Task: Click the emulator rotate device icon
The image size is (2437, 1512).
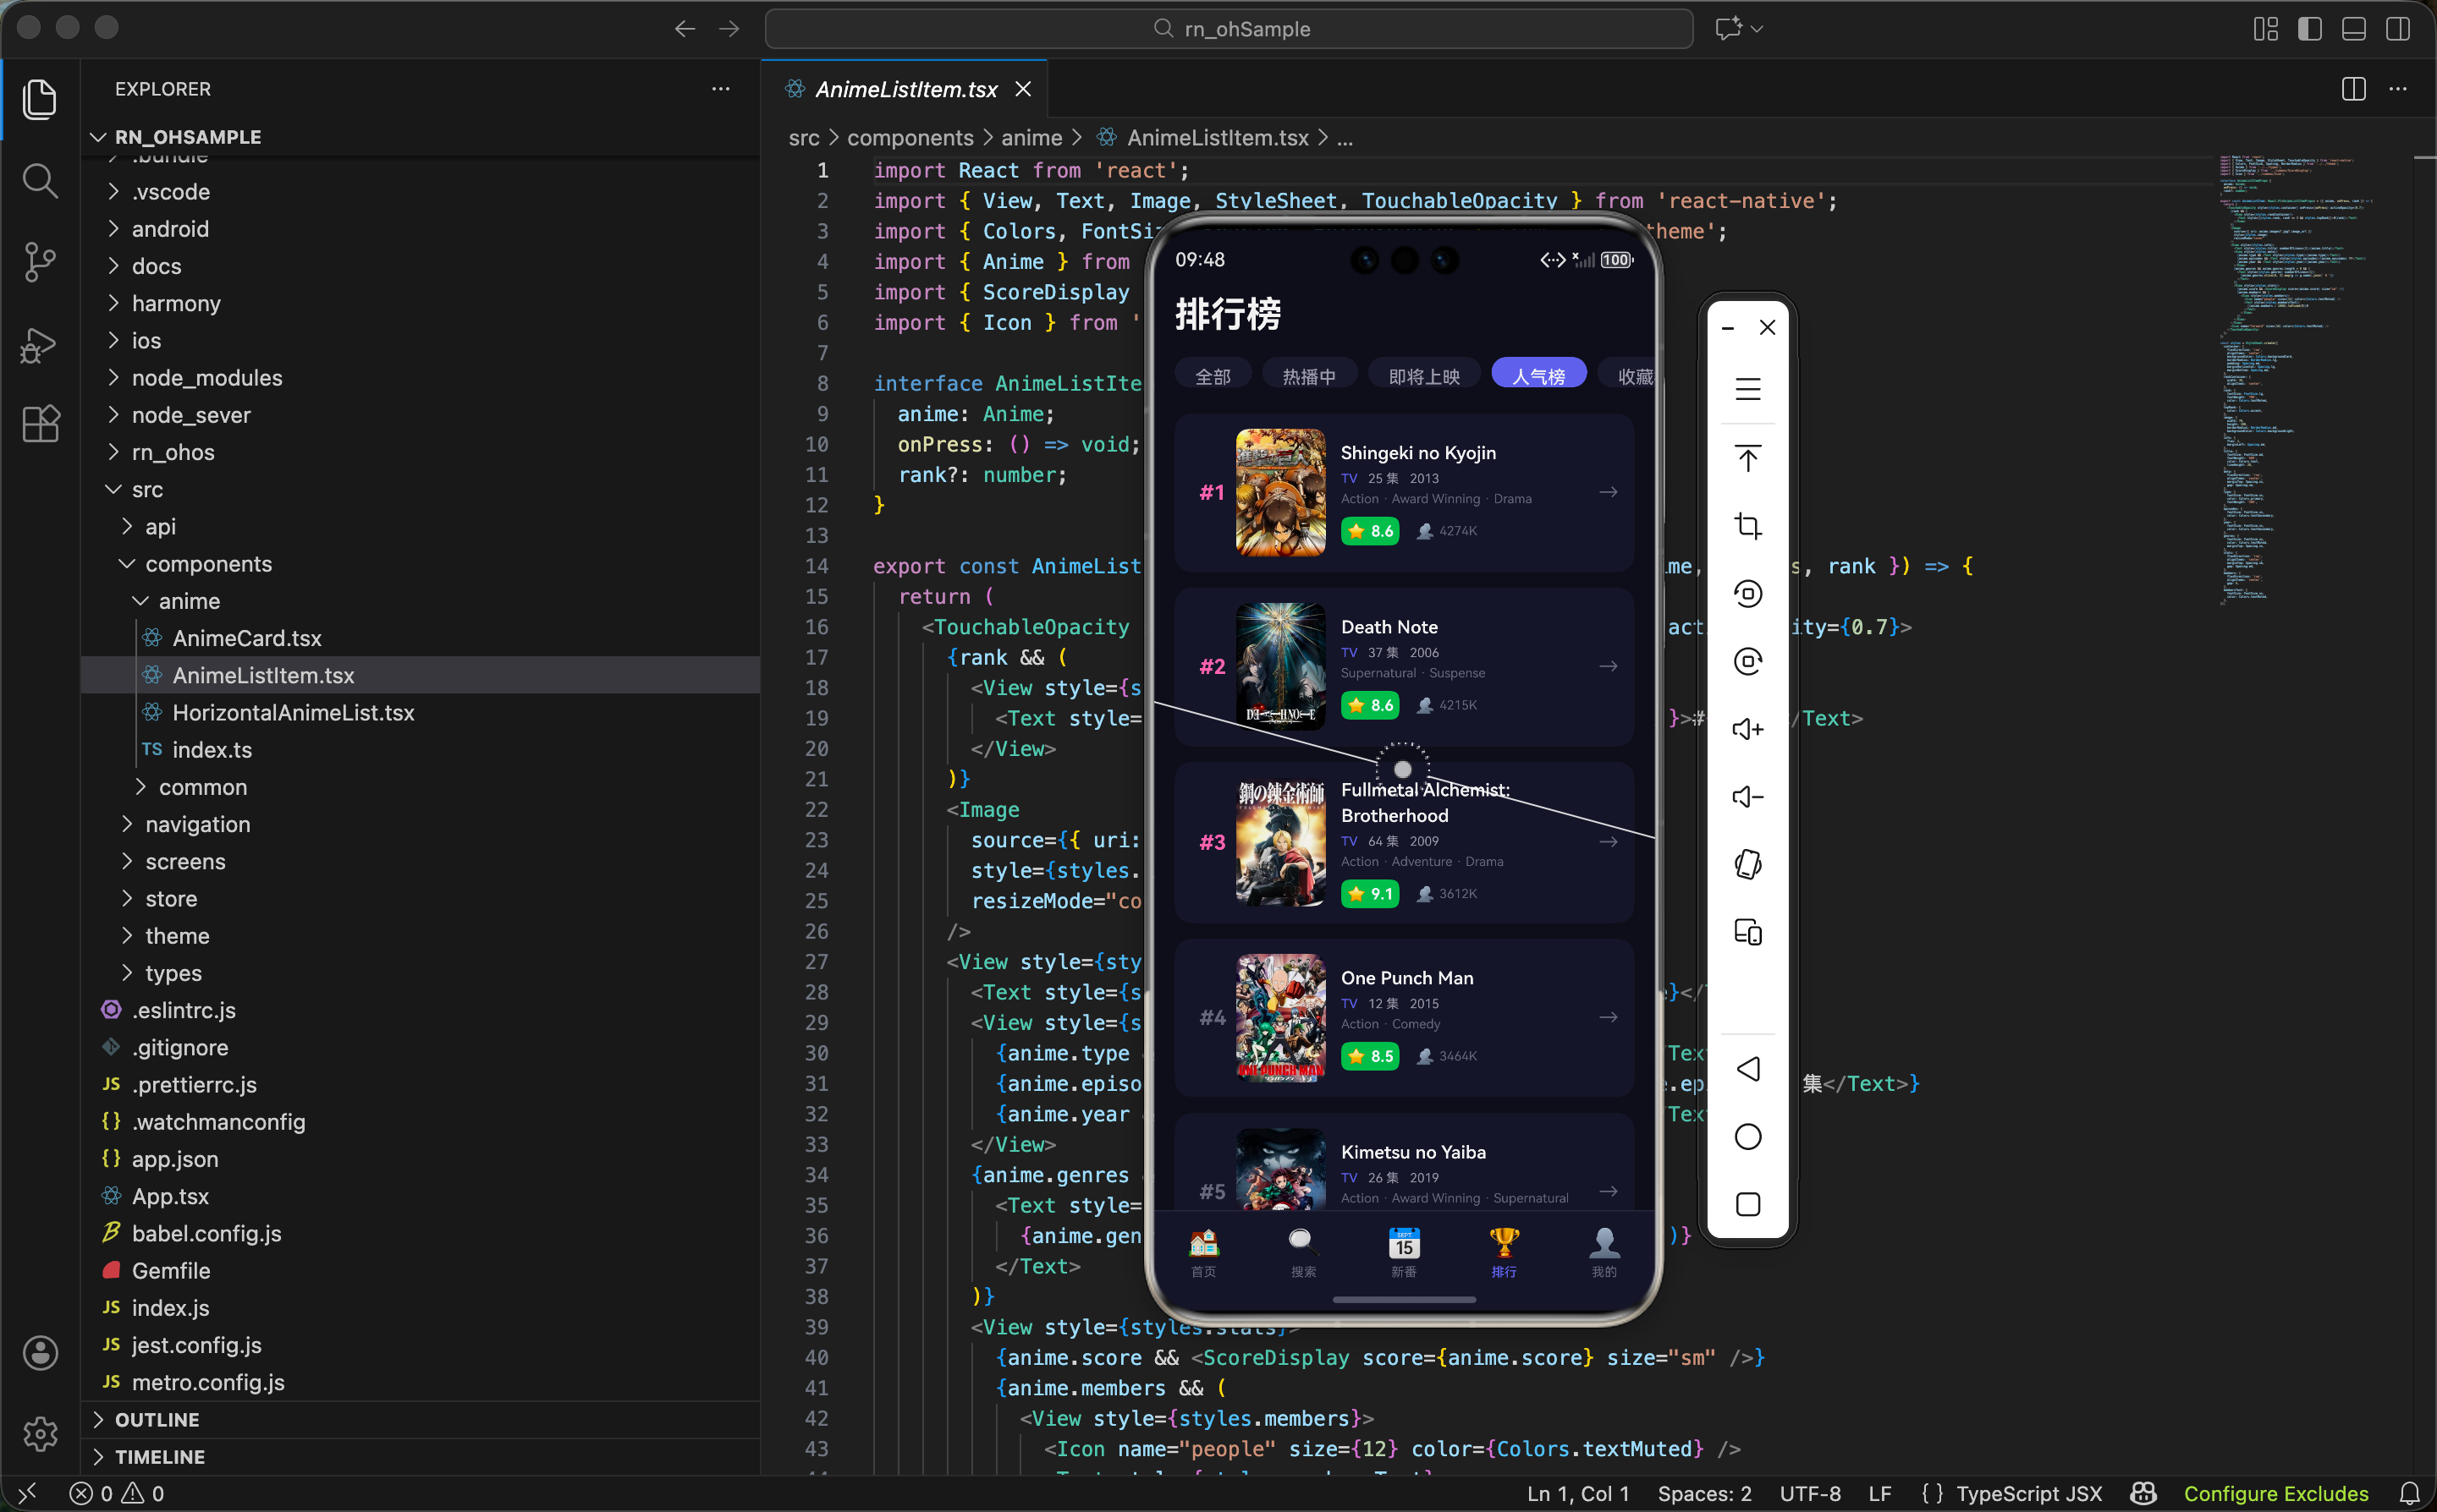Action: point(1747,864)
